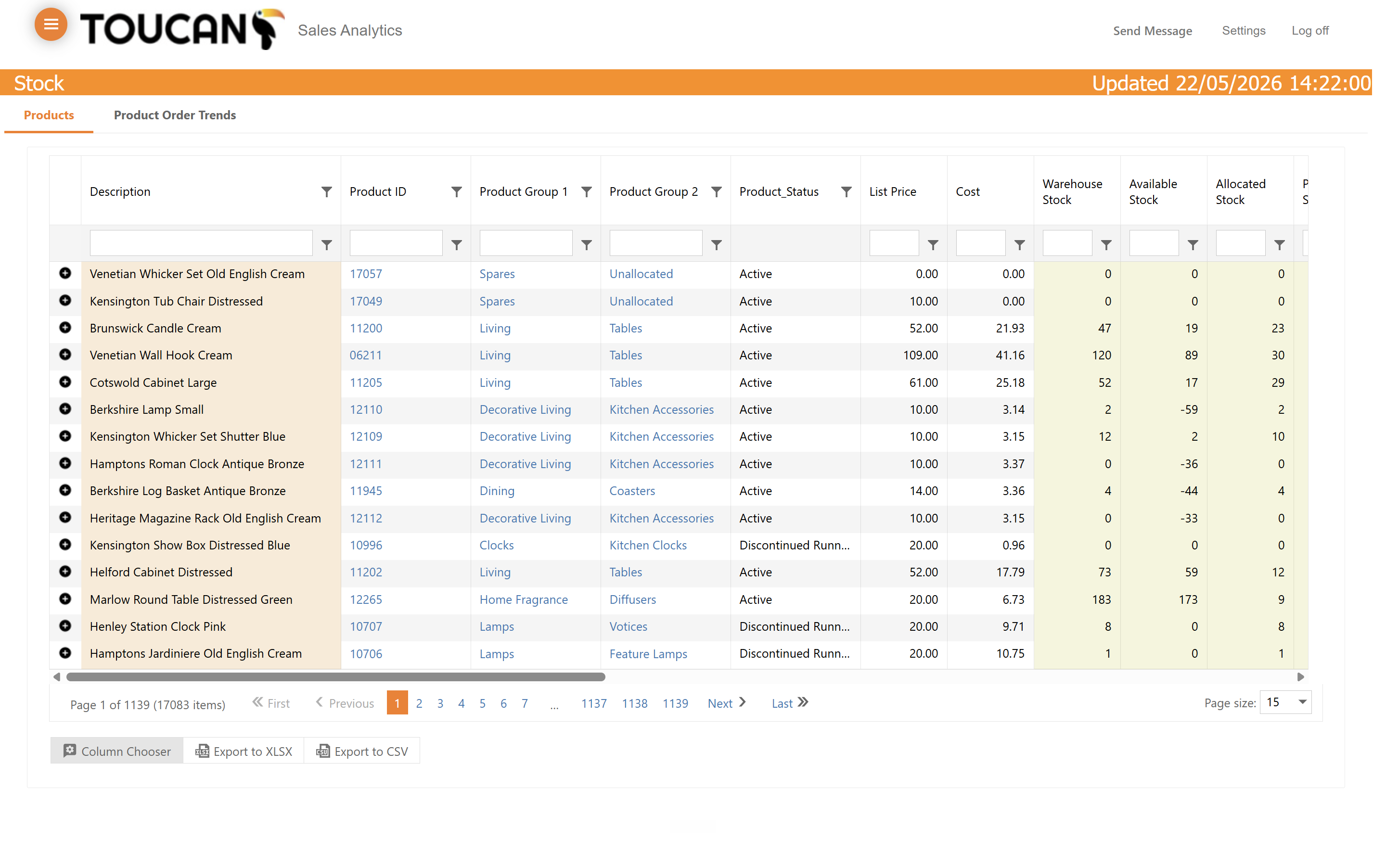Click filter-row funnel beside Allocated Stock input
Viewport: 1386px width, 866px height.
pyautogui.click(x=1280, y=245)
